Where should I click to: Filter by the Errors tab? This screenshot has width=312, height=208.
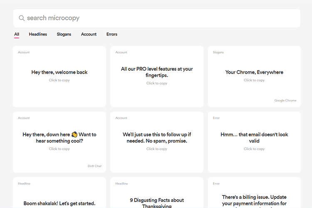point(112,34)
